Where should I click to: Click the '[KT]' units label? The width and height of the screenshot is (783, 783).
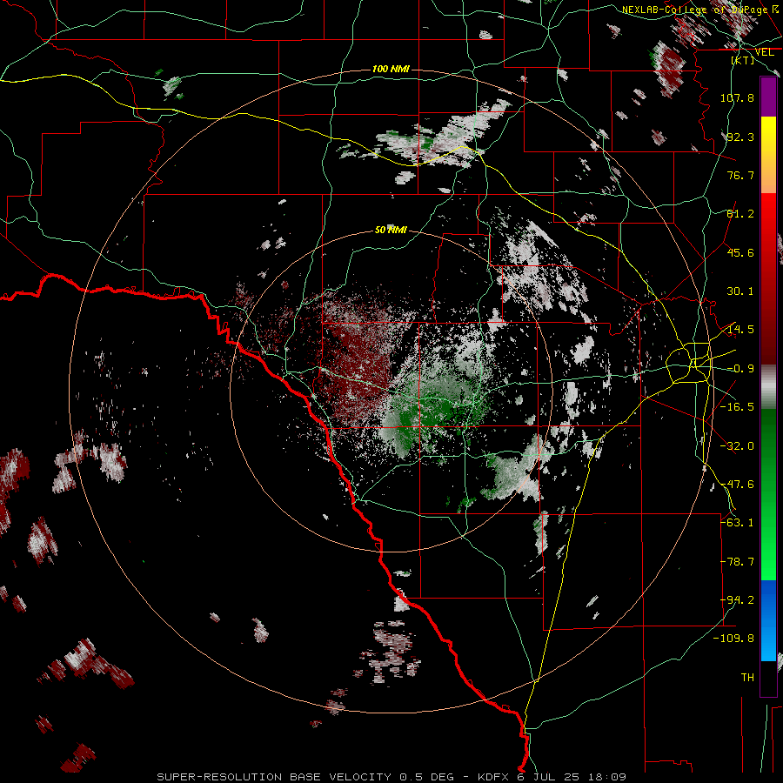(743, 60)
